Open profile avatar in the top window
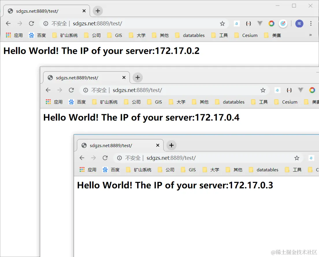319x257 pixels. 299,24
